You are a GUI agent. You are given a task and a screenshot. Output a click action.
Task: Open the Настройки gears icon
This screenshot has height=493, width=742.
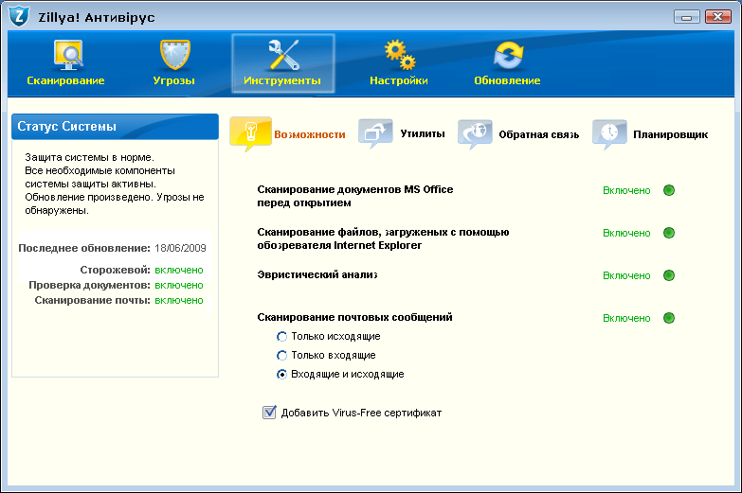click(400, 55)
